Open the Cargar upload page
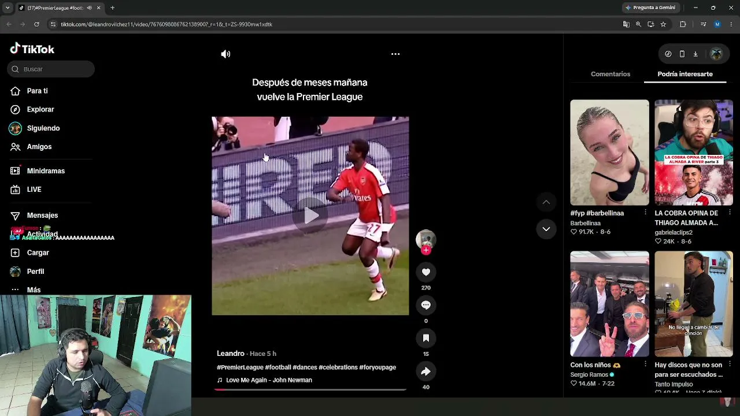740x416 pixels. click(x=38, y=252)
